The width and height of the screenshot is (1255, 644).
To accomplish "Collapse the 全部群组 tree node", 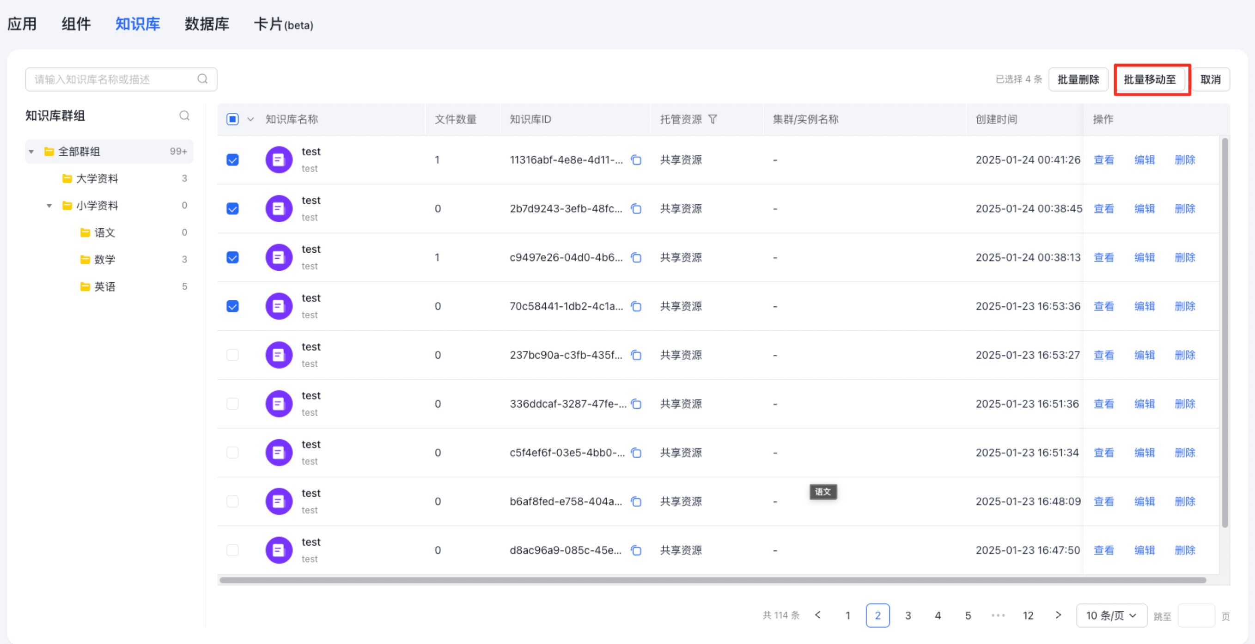I will point(31,152).
